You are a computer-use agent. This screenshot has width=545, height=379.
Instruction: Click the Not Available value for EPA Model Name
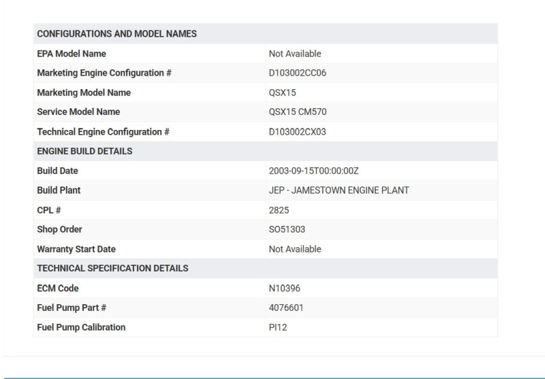pos(295,54)
